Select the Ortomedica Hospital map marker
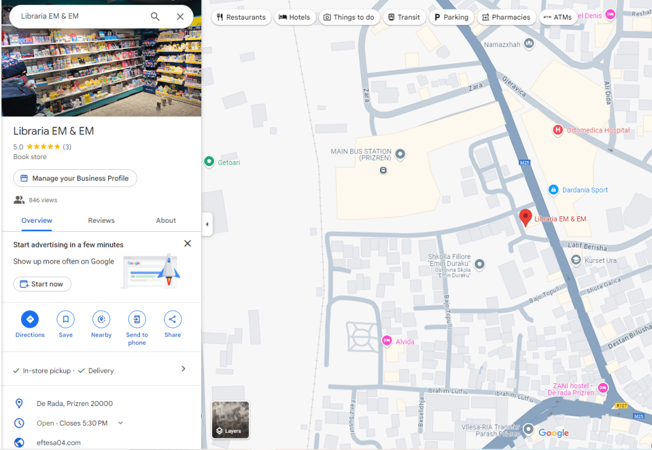The image size is (652, 450). pos(558,130)
